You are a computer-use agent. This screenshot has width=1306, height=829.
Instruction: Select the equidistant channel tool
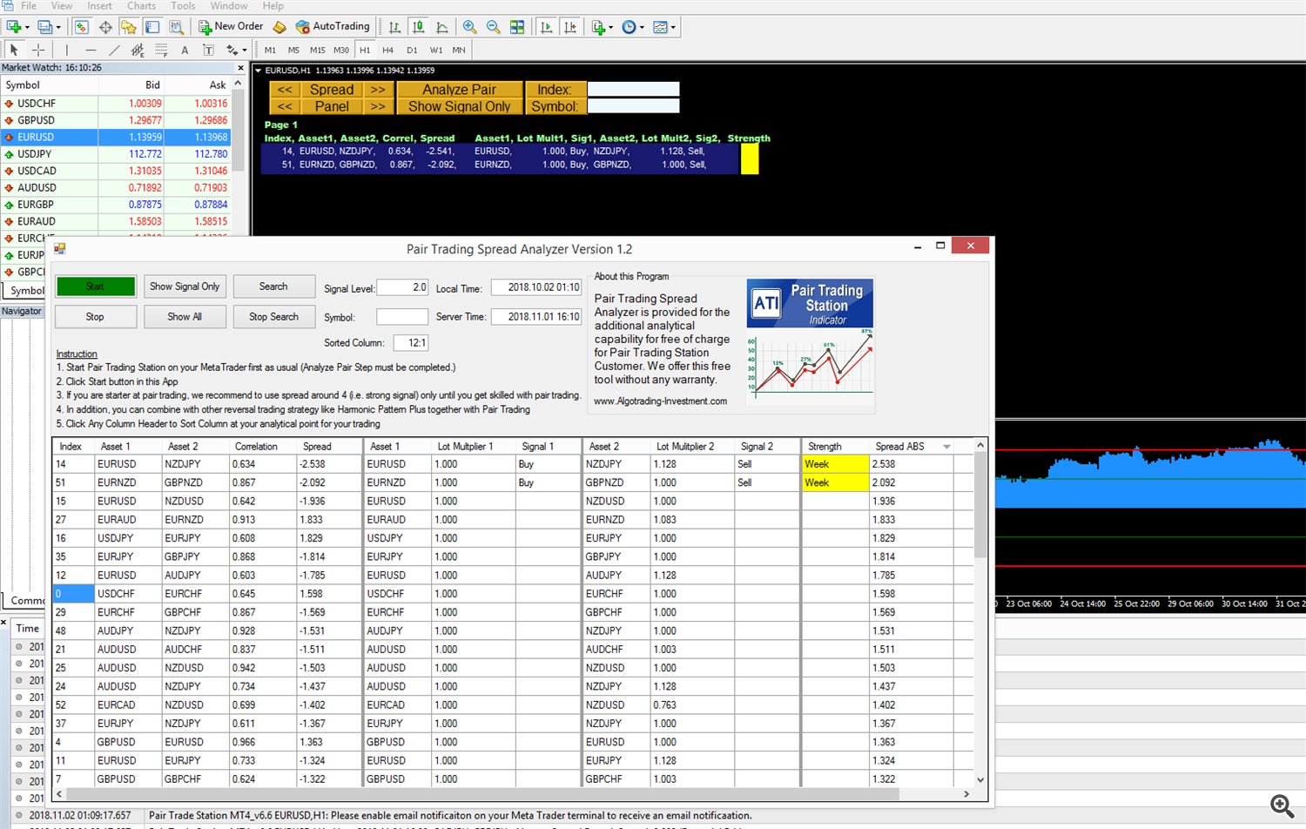(138, 51)
